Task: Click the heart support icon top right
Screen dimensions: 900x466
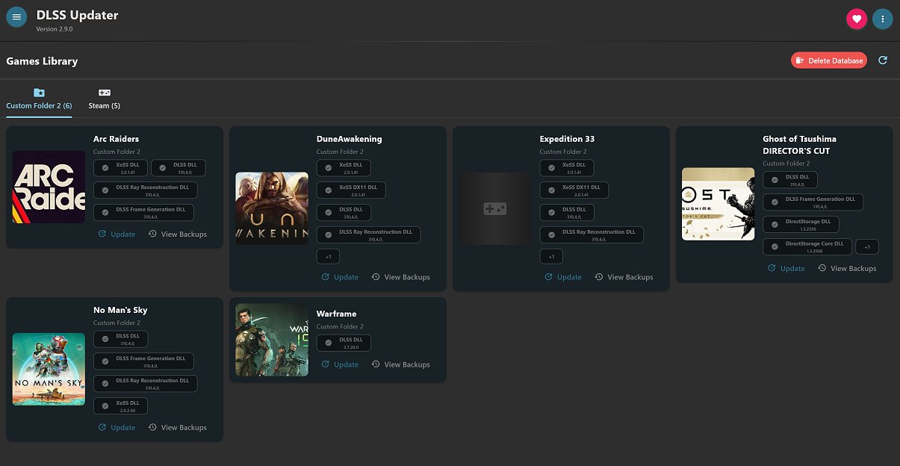Action: (x=856, y=18)
